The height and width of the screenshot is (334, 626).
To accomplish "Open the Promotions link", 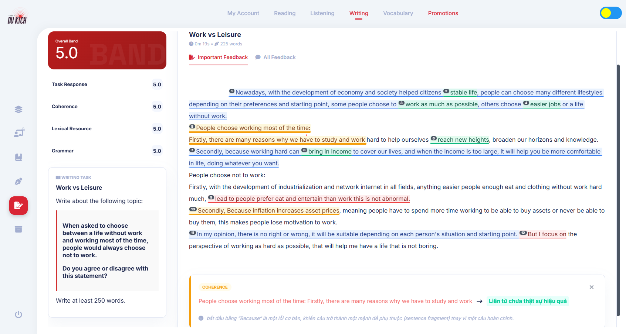I will [443, 13].
